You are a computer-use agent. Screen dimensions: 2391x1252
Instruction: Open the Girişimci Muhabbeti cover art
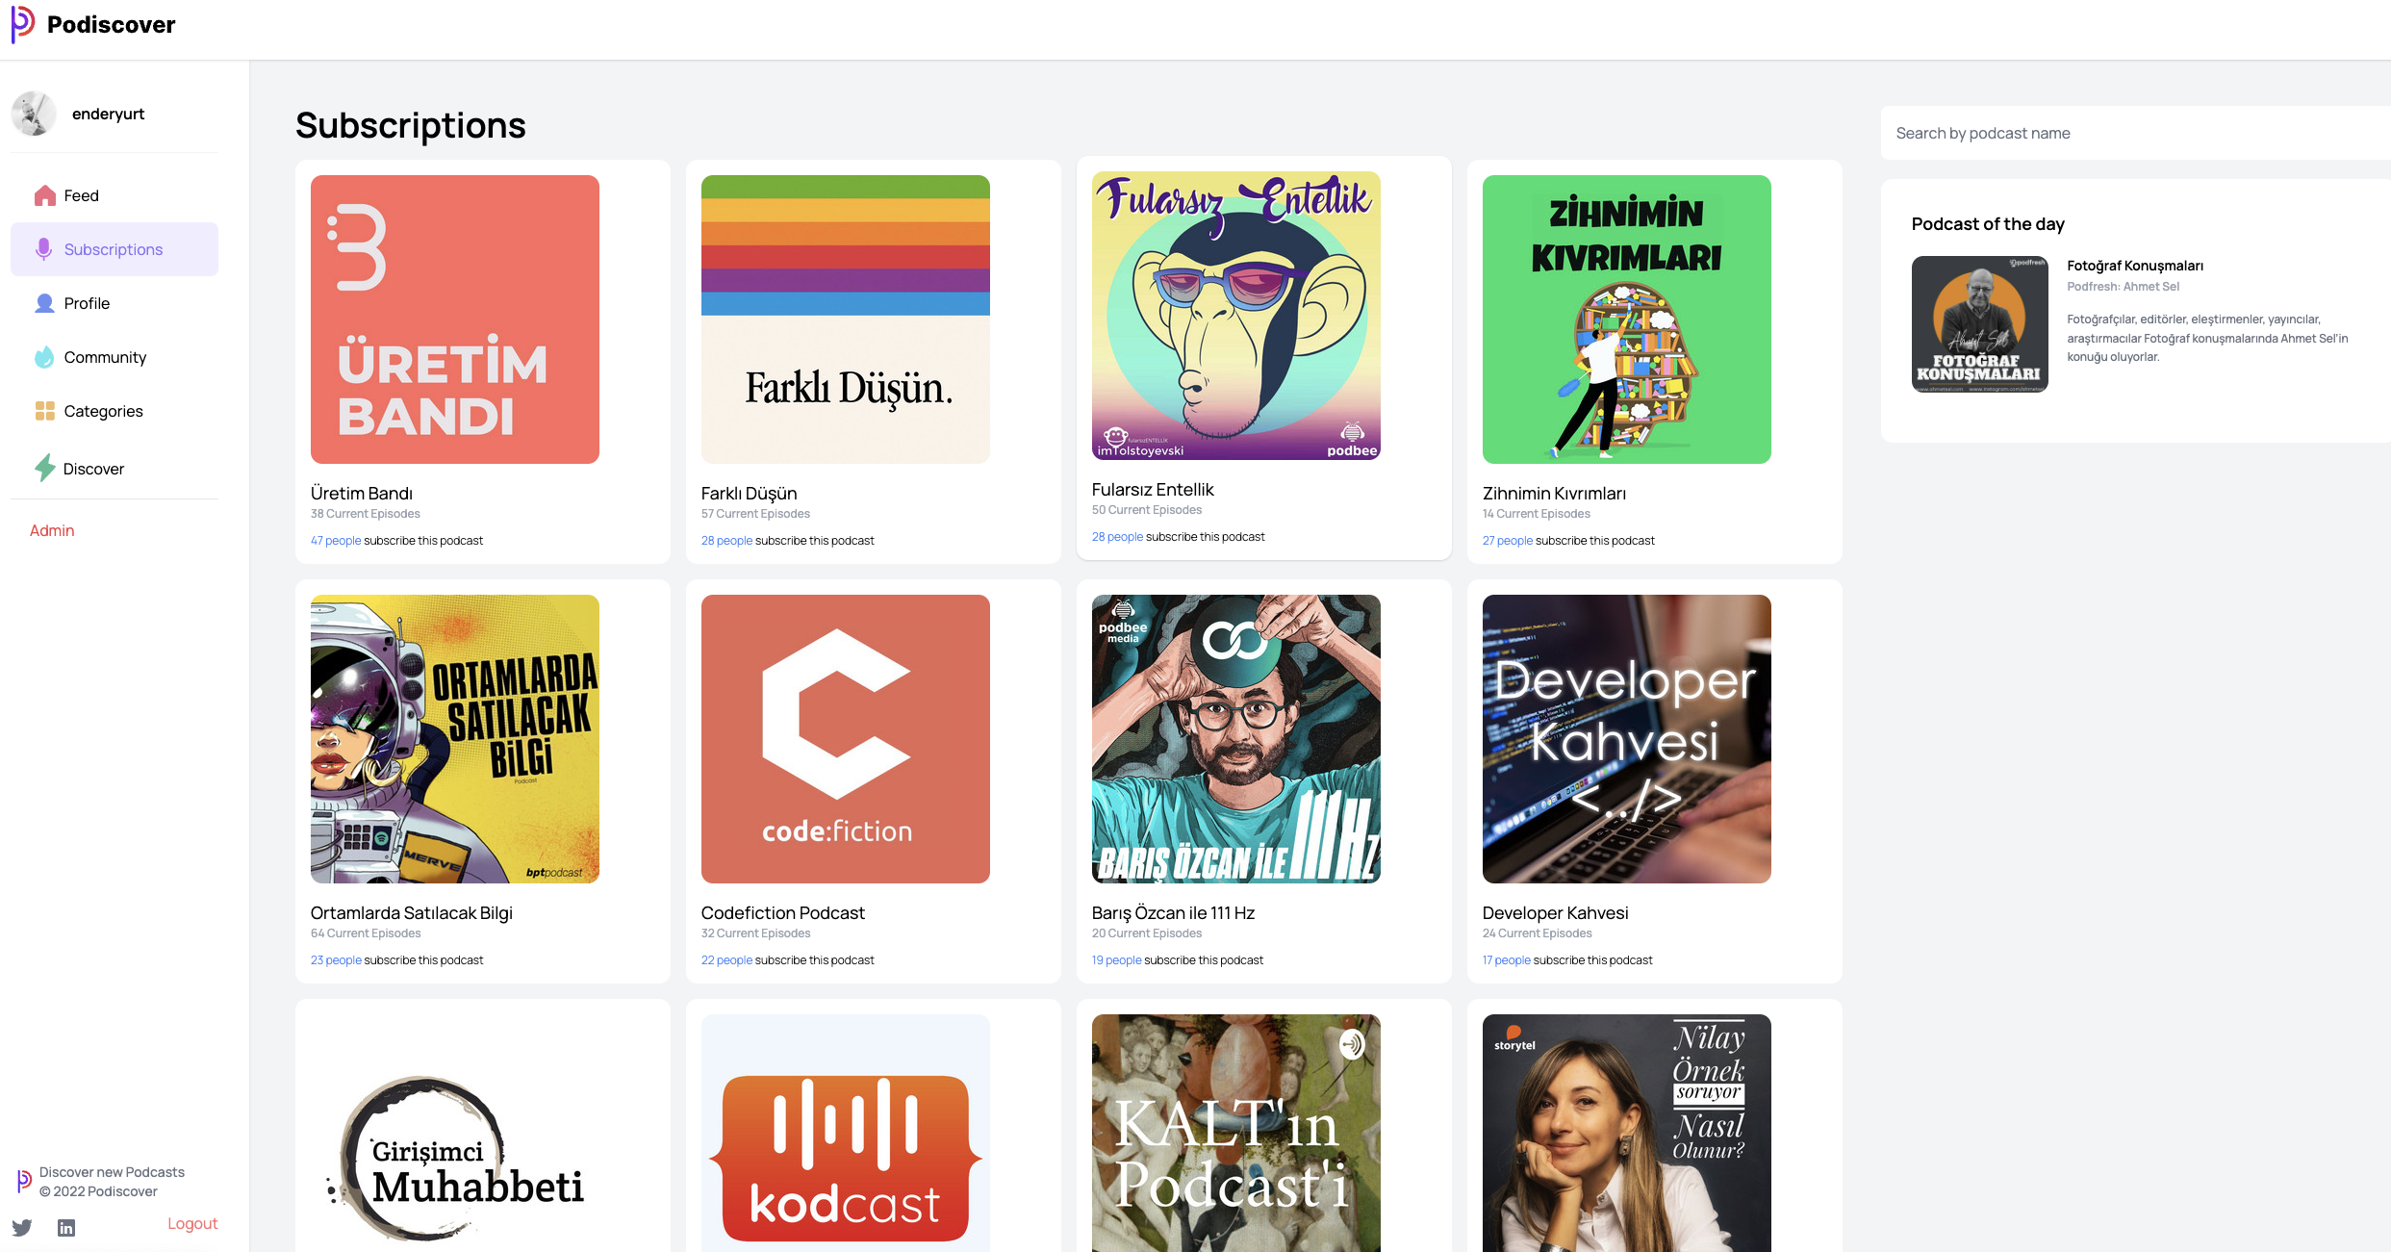(x=455, y=1133)
